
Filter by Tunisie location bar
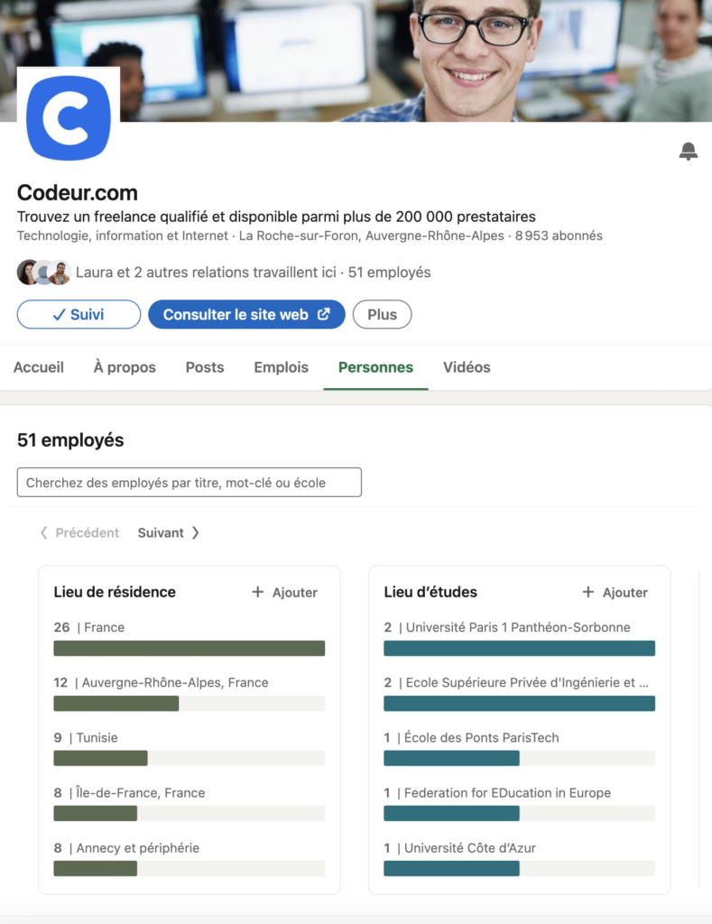point(100,758)
